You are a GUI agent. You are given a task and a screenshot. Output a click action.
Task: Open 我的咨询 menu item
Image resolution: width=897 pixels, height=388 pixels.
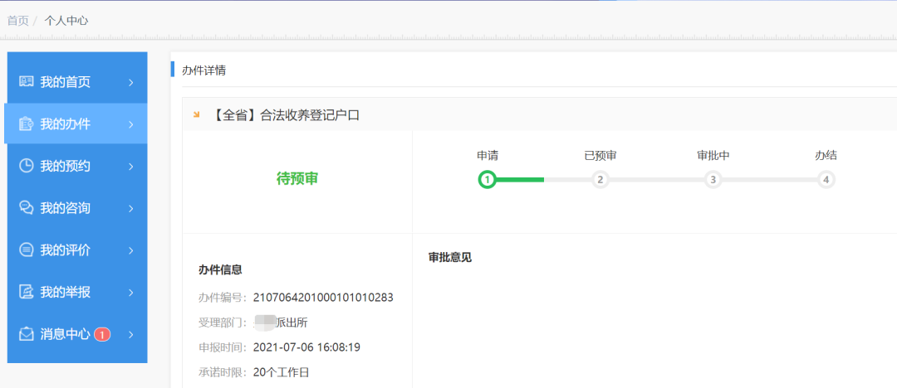(x=77, y=208)
